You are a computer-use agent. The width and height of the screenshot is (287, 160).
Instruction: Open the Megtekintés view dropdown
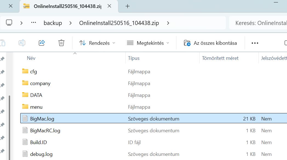(148, 43)
